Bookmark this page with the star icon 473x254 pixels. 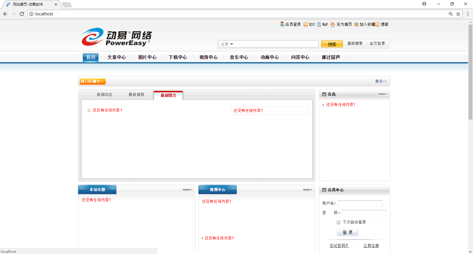click(x=458, y=14)
